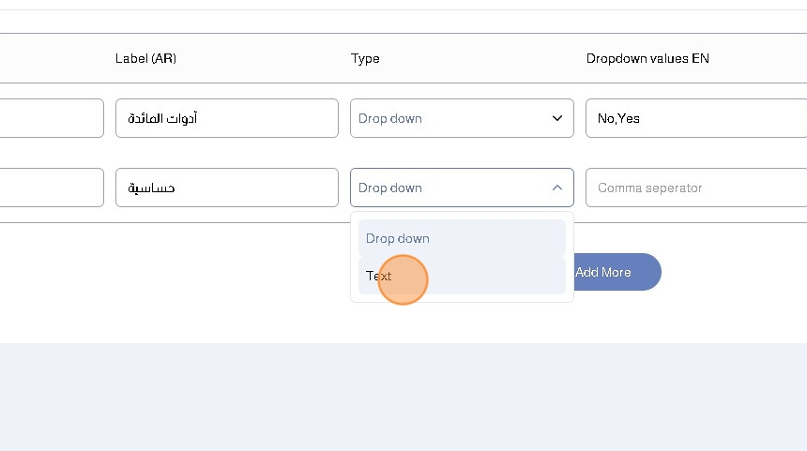Edit the Arabic label field "حساسية"
The width and height of the screenshot is (807, 451).
226,188
